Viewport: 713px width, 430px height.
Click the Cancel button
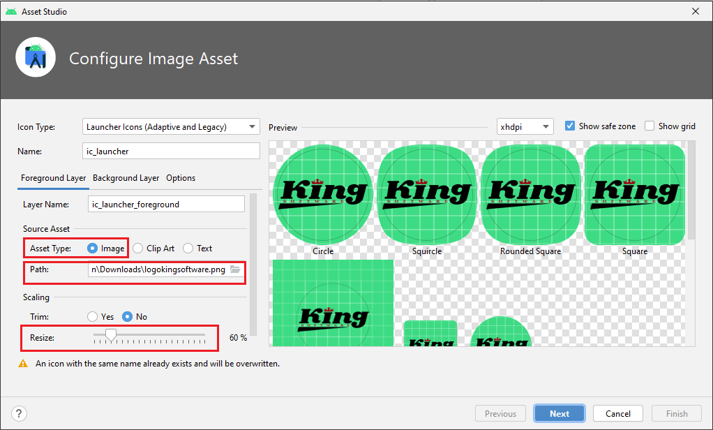pos(618,413)
